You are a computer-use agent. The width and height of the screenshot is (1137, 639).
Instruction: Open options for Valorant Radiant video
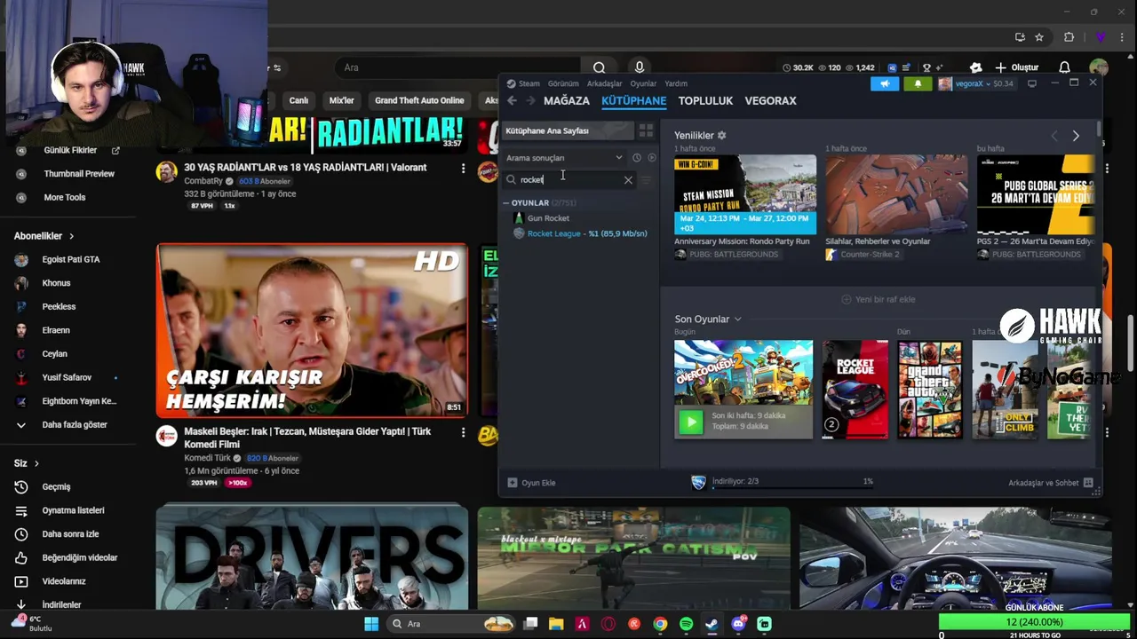point(463,168)
